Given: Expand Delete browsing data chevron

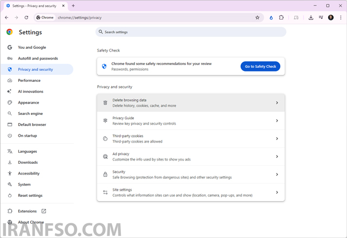Looking at the screenshot, I should click(277, 102).
